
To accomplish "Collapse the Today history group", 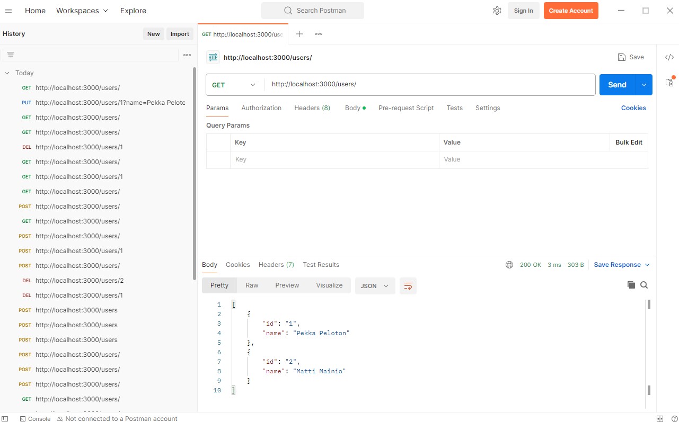I will [7, 73].
